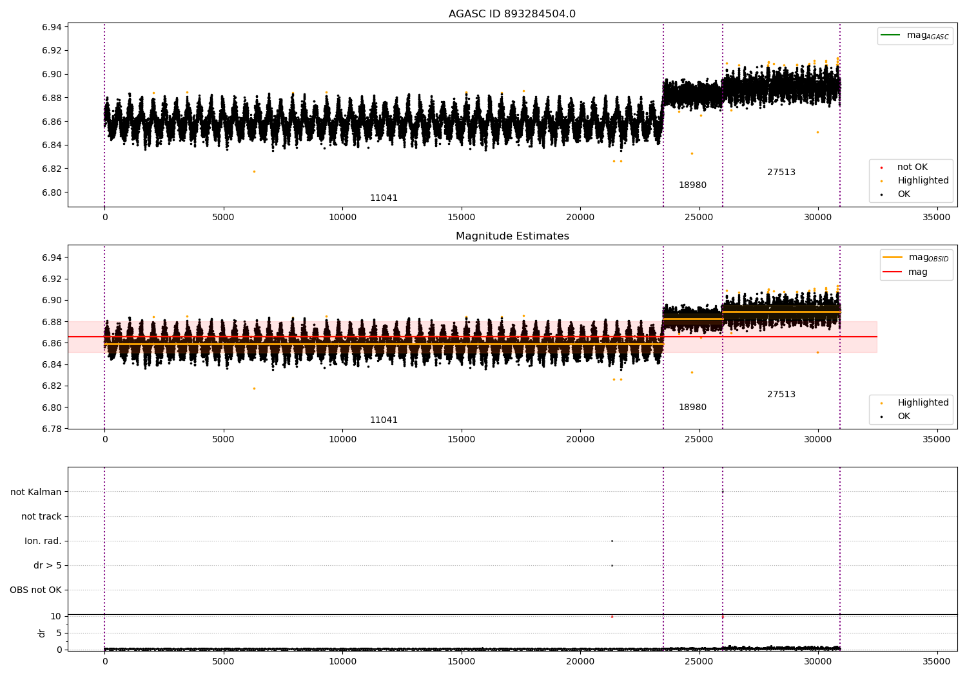Click the black marker on the "Ion. rad." row
Viewport: 967px width, 676px height.
pyautogui.click(x=612, y=541)
